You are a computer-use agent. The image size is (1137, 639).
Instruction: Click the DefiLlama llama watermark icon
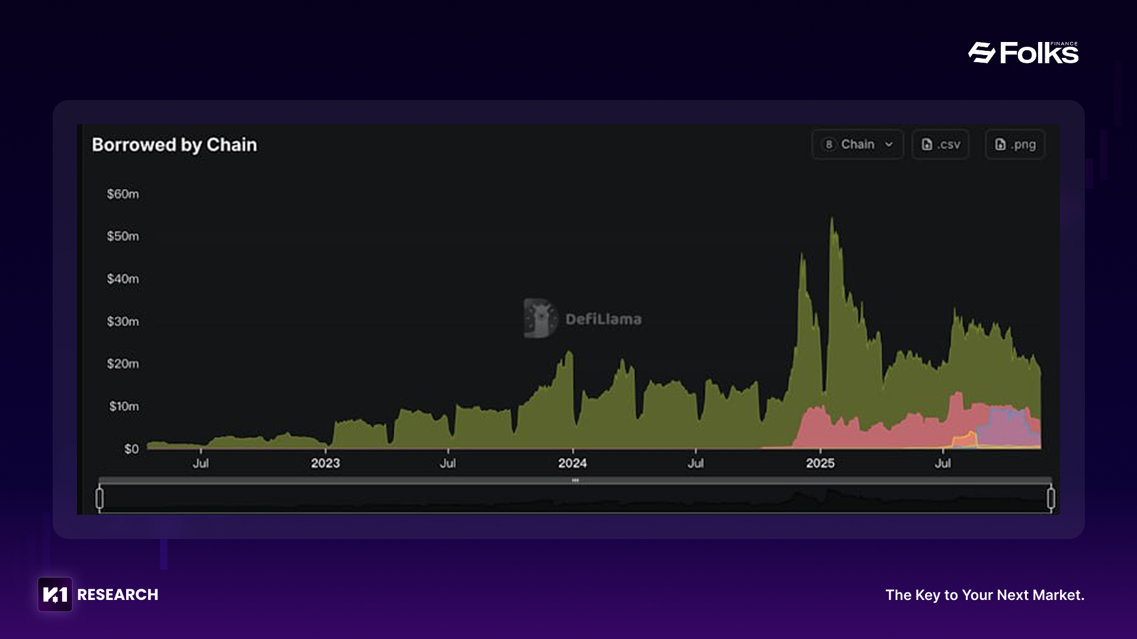coord(539,318)
